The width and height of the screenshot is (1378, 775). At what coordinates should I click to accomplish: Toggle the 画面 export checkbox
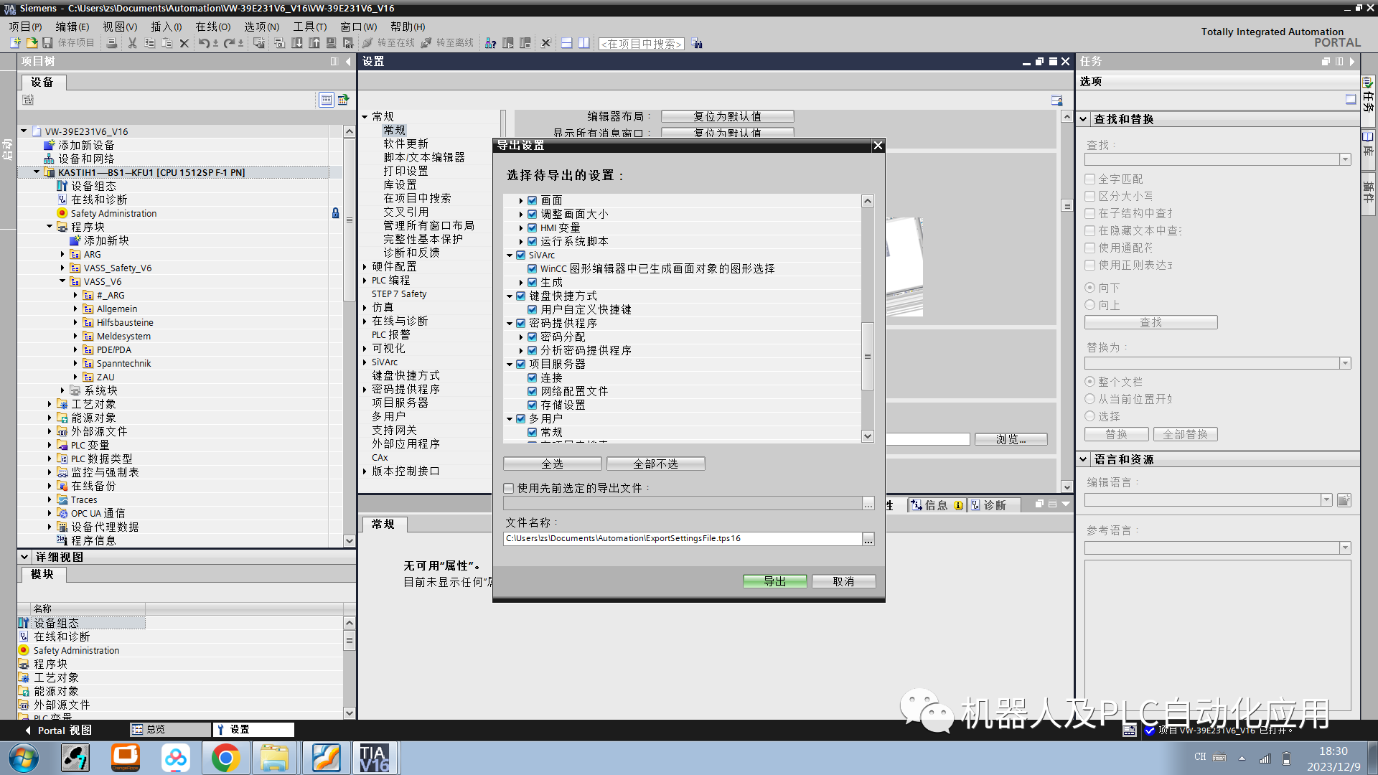(x=533, y=200)
